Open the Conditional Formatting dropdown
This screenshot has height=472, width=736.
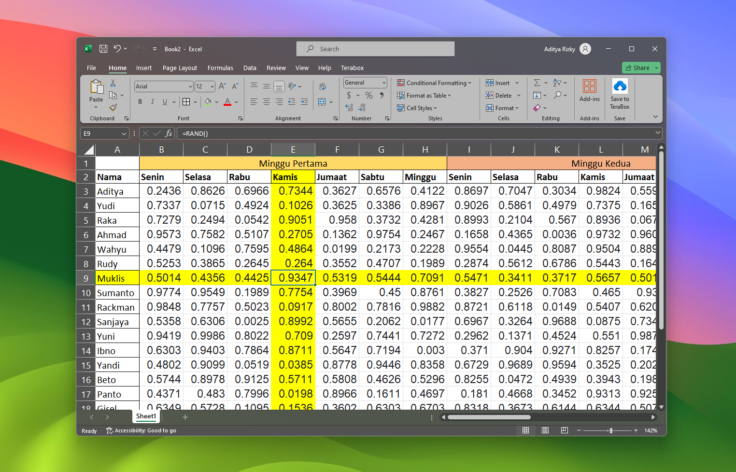(x=434, y=83)
